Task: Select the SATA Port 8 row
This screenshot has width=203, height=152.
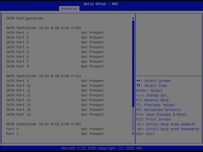Action: [x=55, y=66]
